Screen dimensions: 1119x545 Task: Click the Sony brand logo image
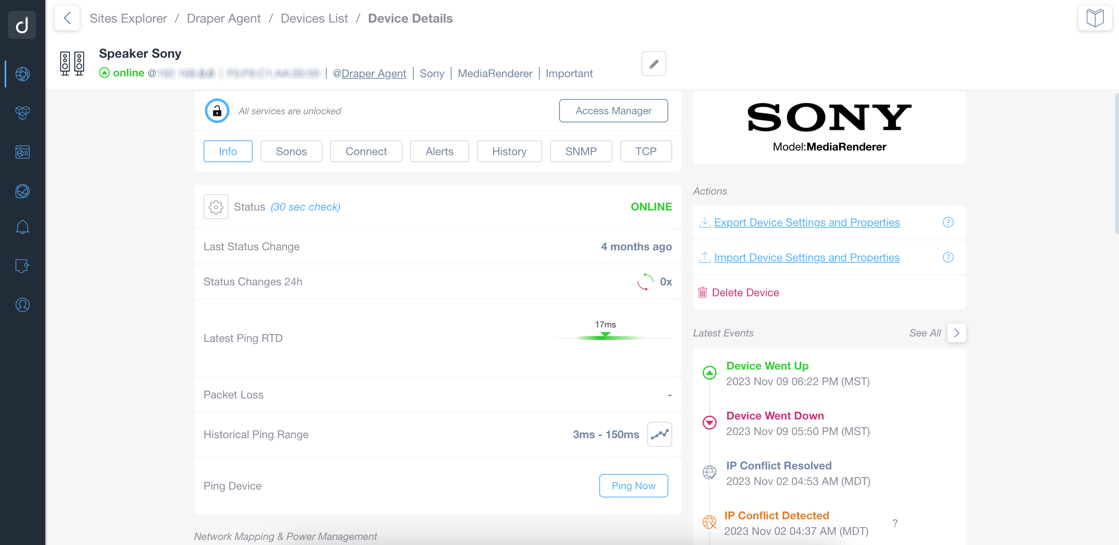pos(829,117)
